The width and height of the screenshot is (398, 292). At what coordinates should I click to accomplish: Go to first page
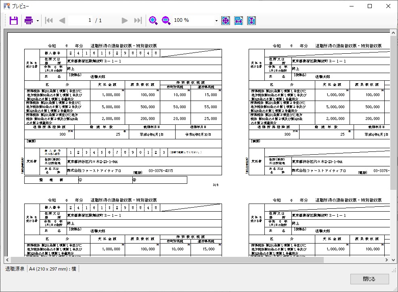(49, 20)
